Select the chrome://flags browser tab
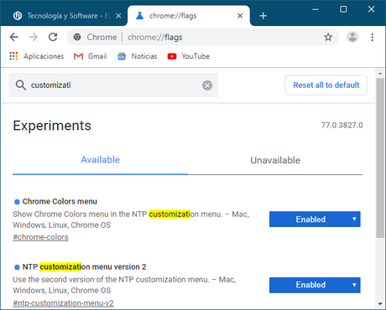The image size is (386, 310). pyautogui.click(x=189, y=16)
